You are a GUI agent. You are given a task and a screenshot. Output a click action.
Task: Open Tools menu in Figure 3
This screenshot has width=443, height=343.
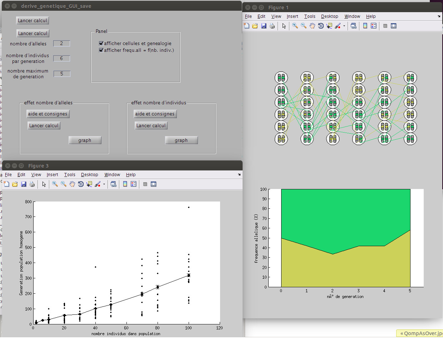click(x=70, y=175)
